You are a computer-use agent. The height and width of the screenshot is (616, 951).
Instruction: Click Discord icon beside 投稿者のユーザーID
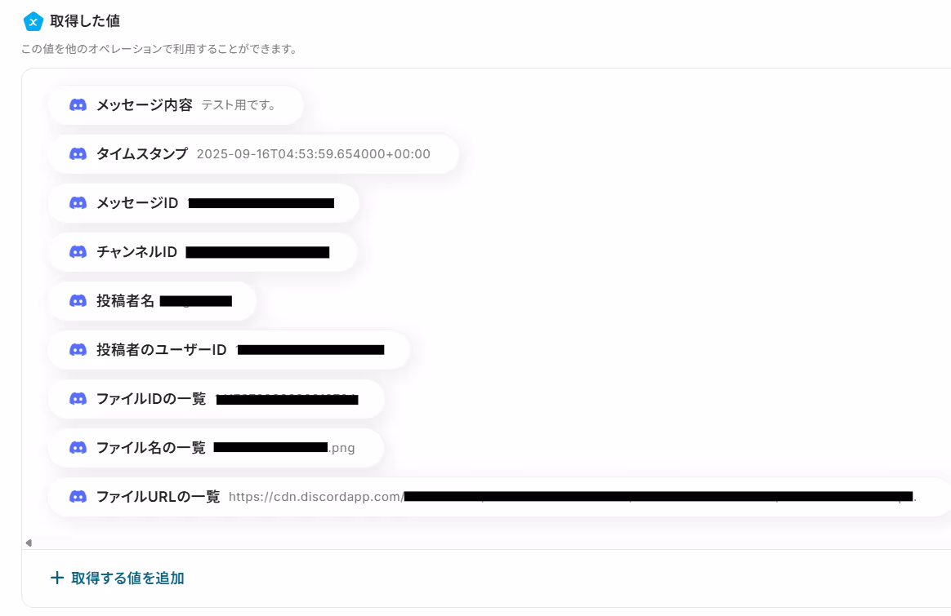coord(78,349)
